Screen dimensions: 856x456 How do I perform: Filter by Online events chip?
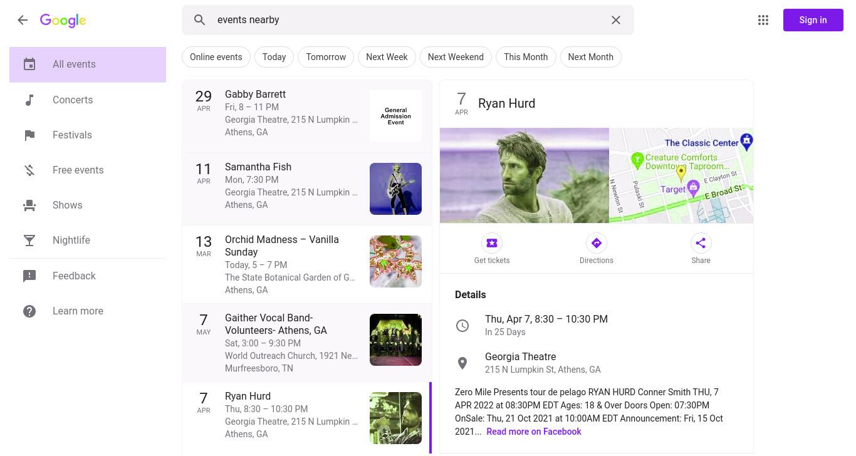click(216, 57)
